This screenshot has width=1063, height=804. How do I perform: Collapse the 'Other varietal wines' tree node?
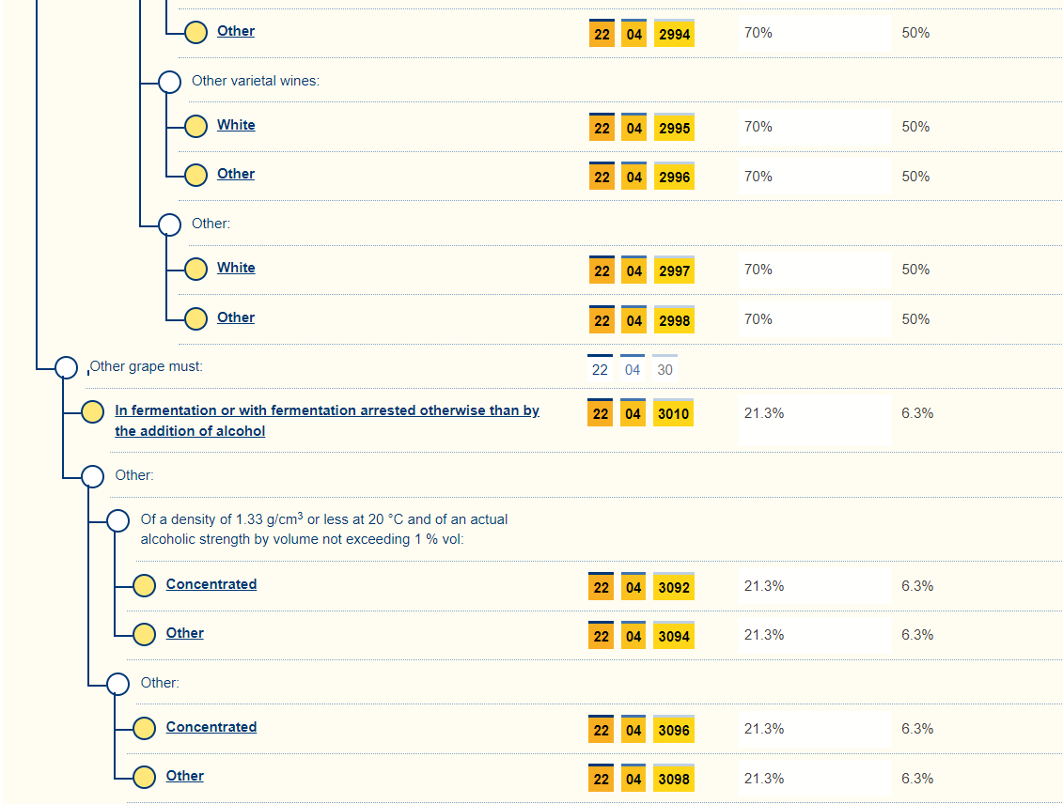pos(169,82)
